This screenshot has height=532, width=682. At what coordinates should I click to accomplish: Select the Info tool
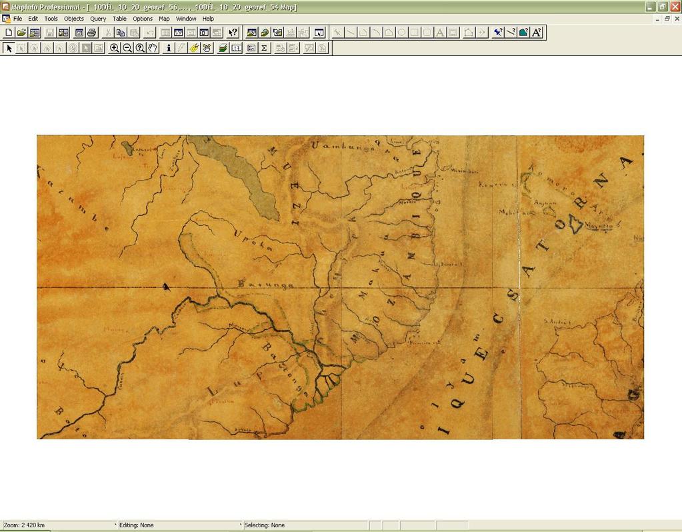click(169, 48)
